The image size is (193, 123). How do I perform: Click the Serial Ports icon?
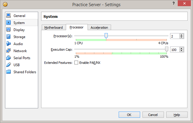[x=8, y=58]
